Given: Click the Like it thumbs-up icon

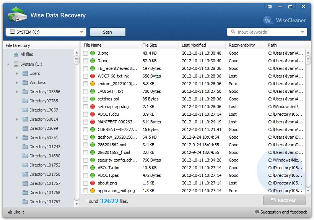Looking at the screenshot, I should pyautogui.click(x=10, y=212).
